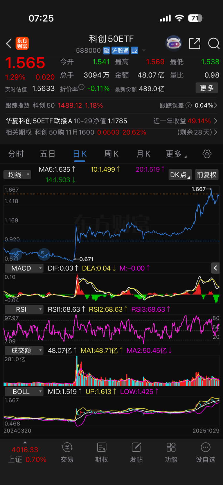This screenshot has width=223, height=485.
Task: Open the MACD indicator dropdown
Action: click(x=24, y=268)
